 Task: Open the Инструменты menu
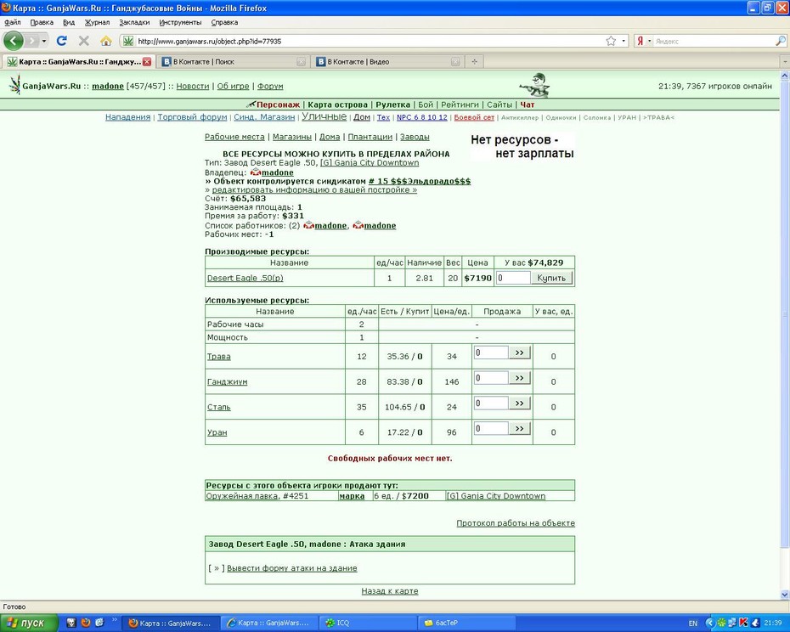(x=180, y=22)
